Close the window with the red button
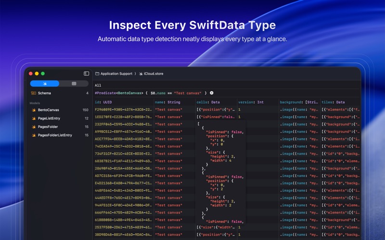385x240 pixels. tap(31, 73)
